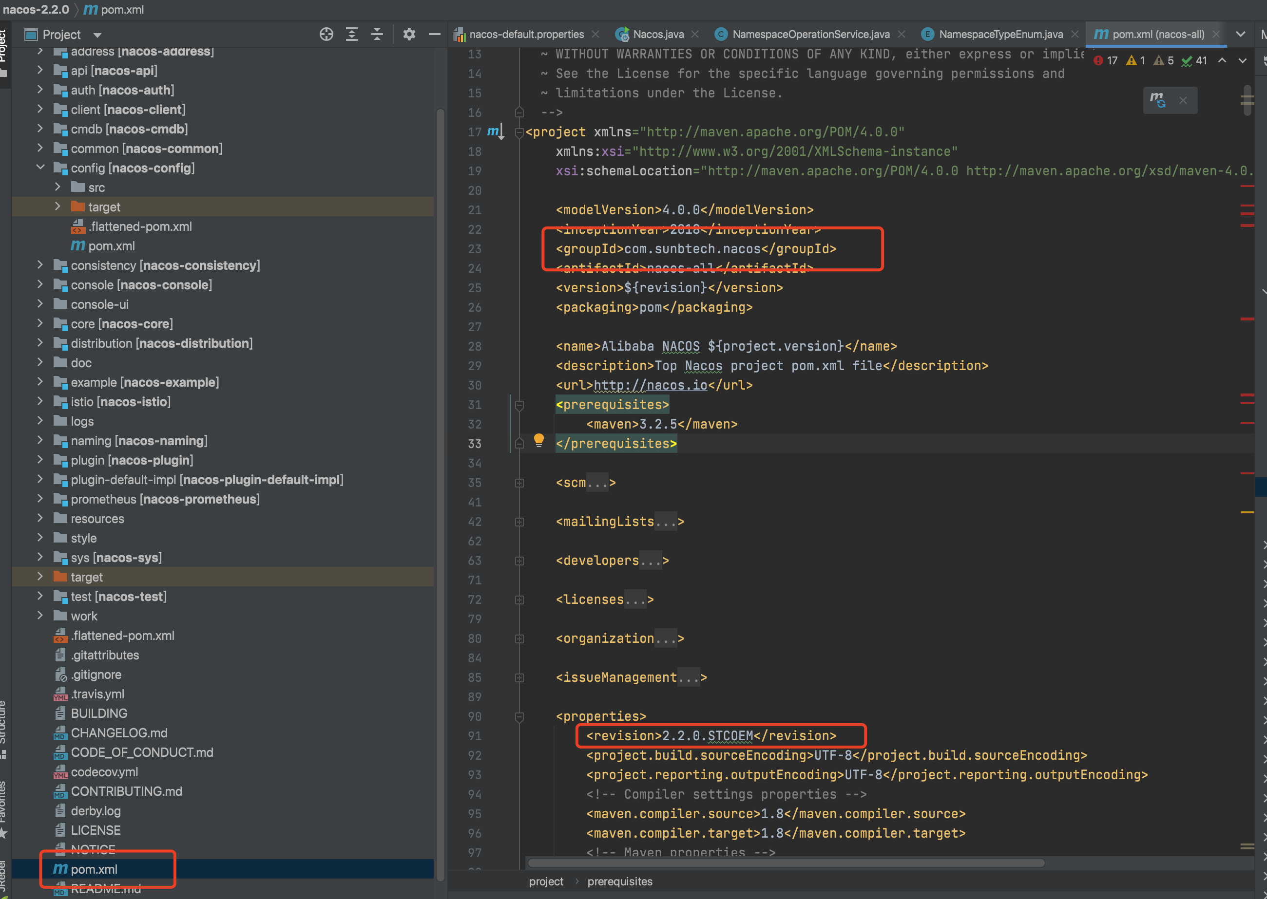Expand the auth [nacos-auth] module
This screenshot has height=899, width=1267.
tap(40, 90)
